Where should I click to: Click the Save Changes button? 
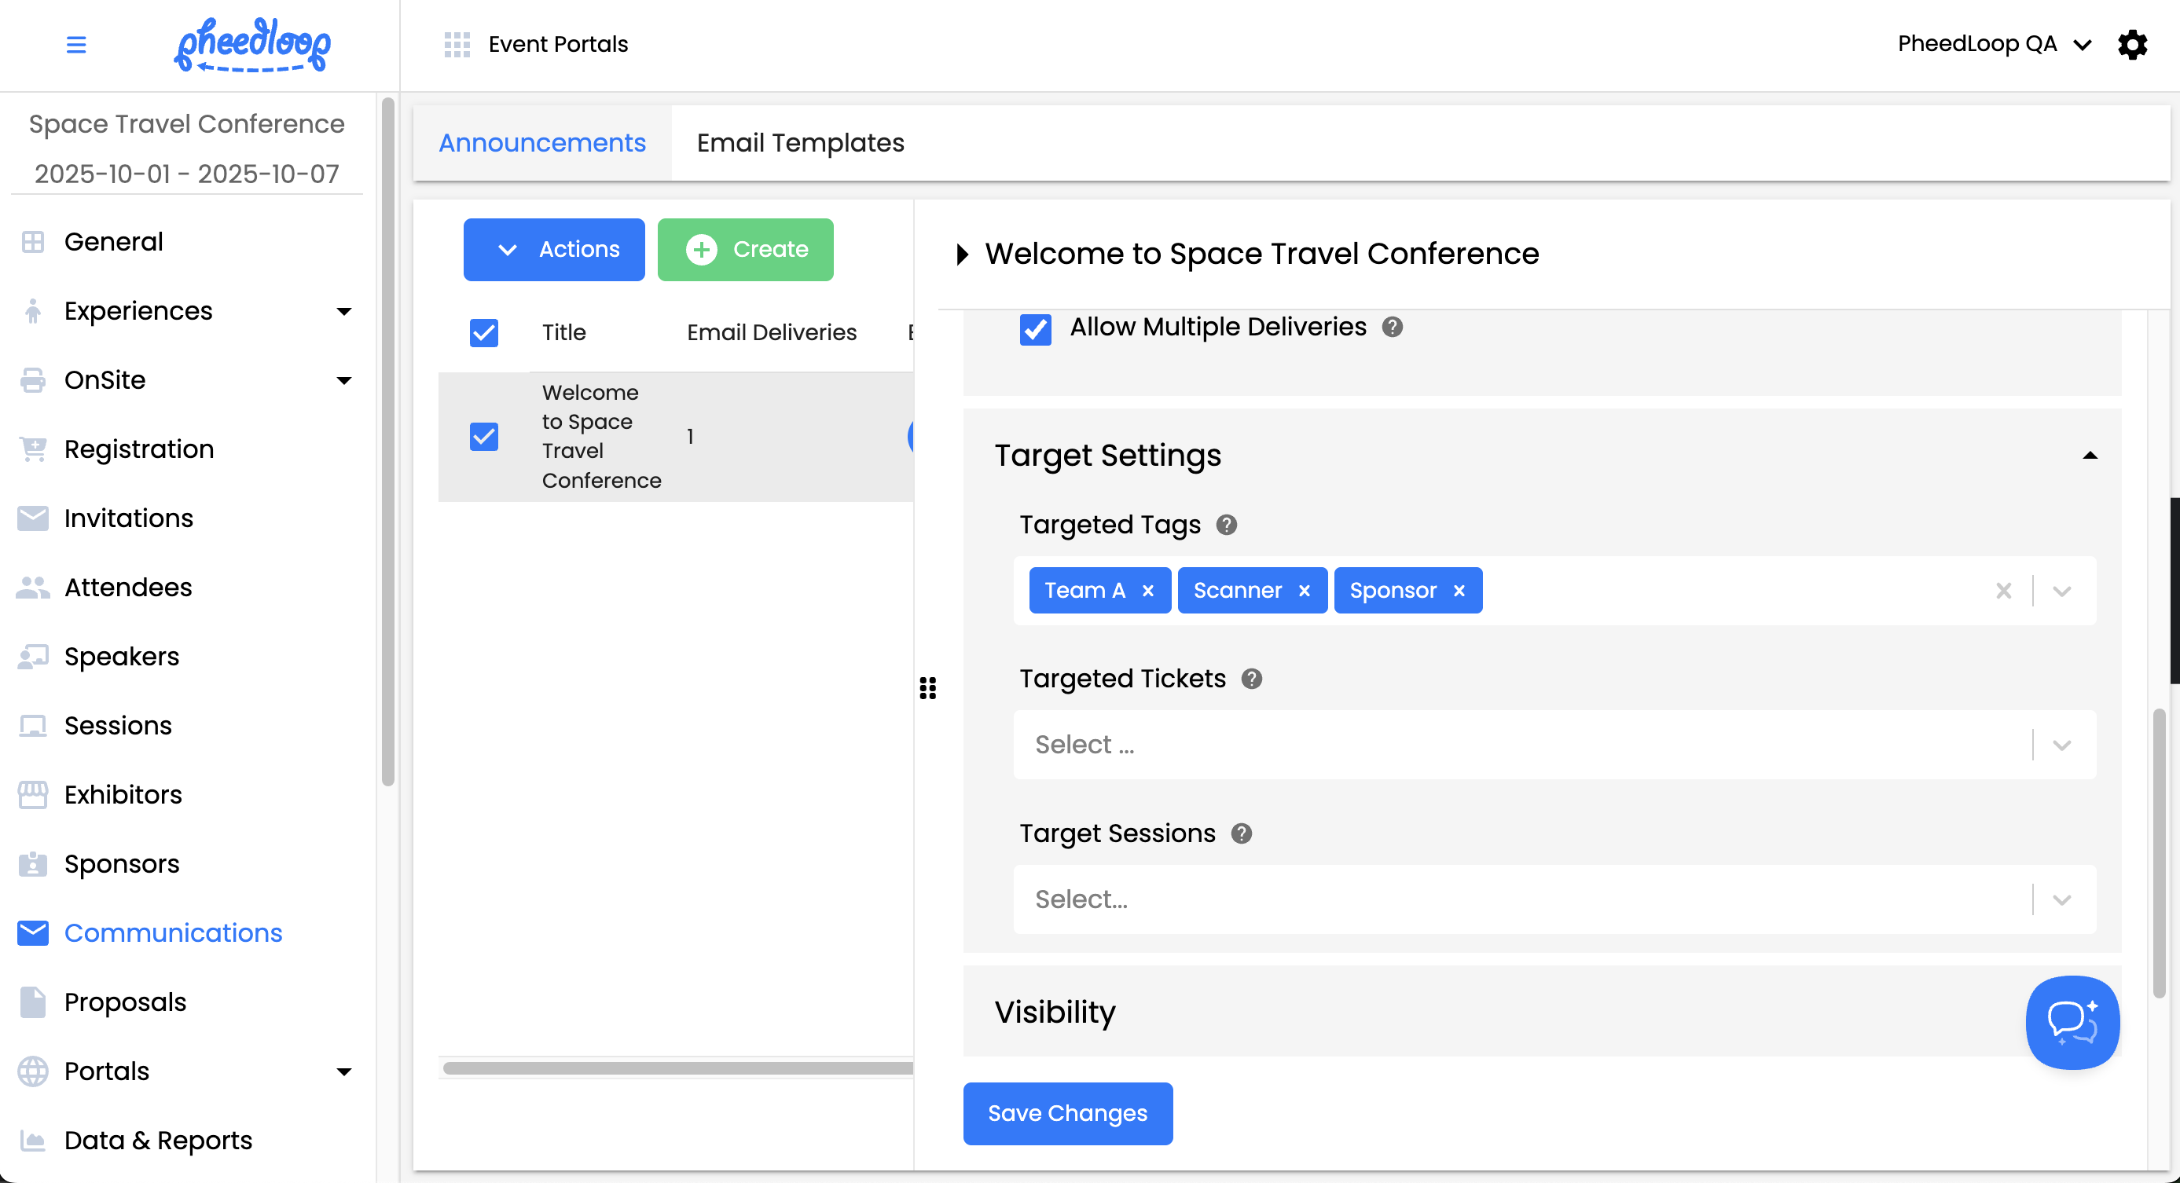[x=1067, y=1113]
